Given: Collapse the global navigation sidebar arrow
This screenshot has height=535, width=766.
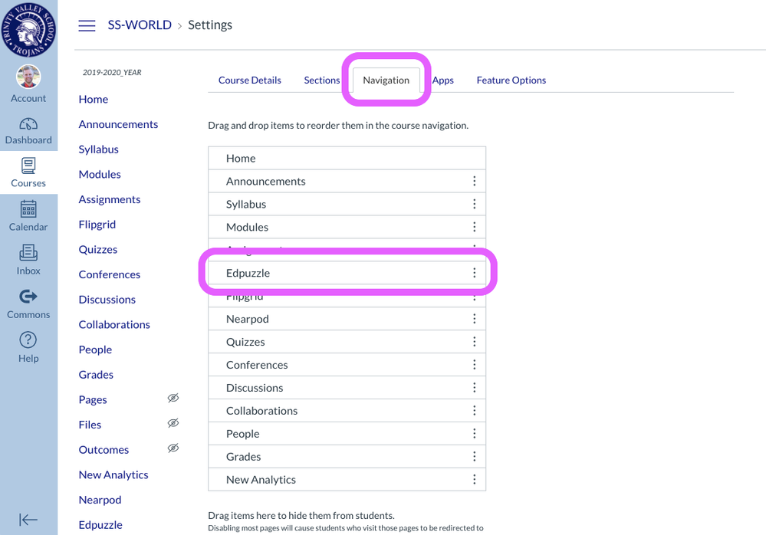Looking at the screenshot, I should [x=28, y=520].
